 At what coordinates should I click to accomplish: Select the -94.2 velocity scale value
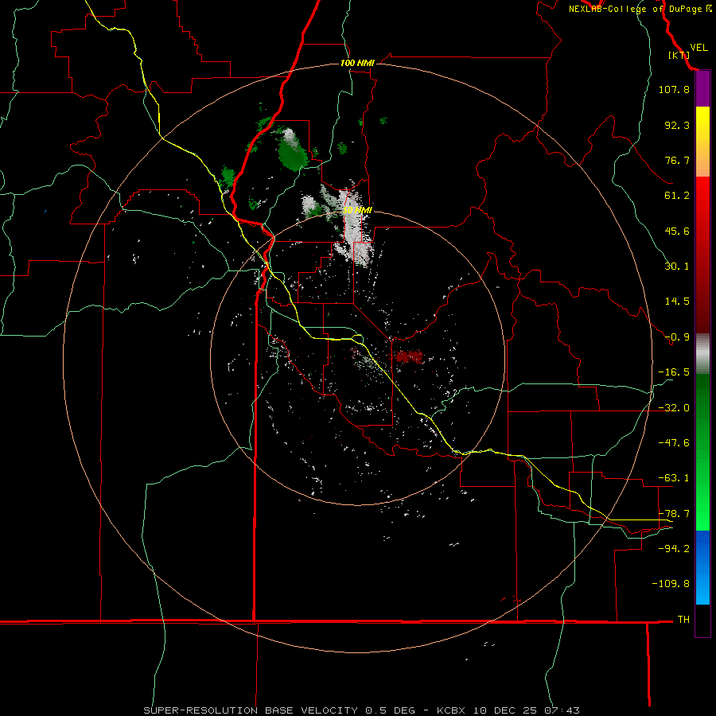tap(674, 549)
